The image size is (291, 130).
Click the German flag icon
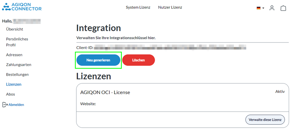[x=259, y=8]
